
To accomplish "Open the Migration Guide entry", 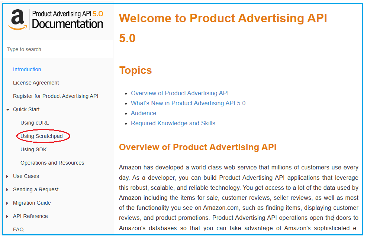I will (32, 203).
